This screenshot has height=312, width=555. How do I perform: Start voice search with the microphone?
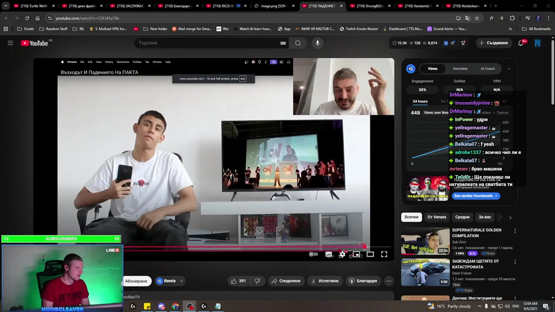[317, 43]
